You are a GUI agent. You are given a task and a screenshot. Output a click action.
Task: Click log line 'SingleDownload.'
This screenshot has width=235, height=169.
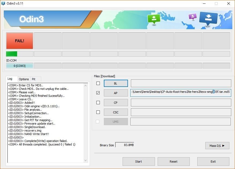pyautogui.click(x=27, y=127)
